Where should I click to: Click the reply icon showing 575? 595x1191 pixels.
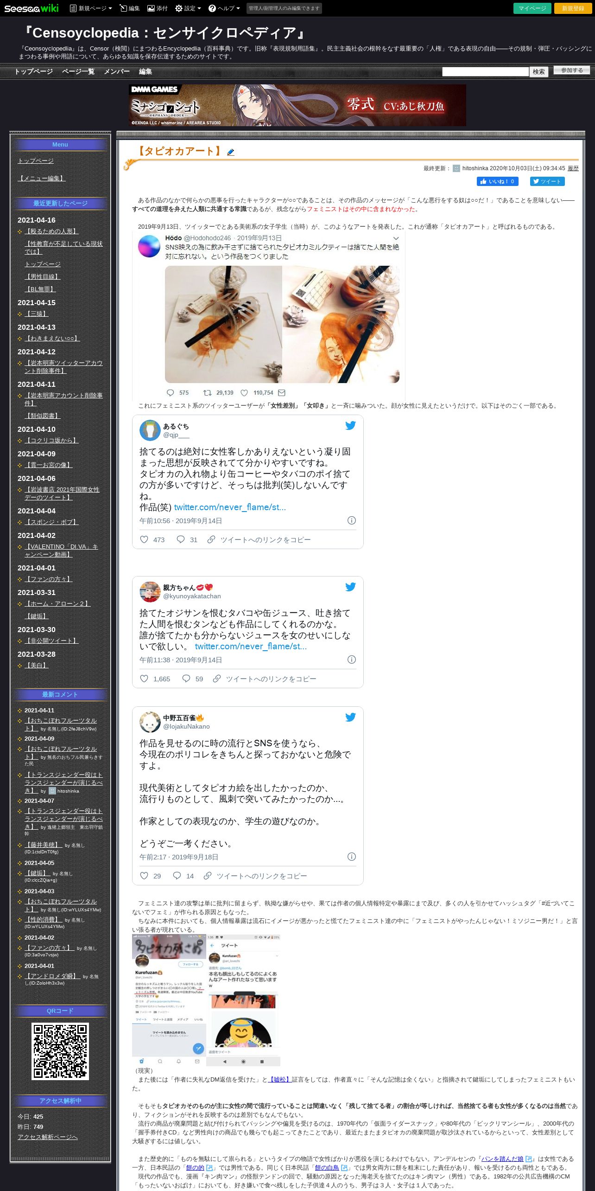pos(170,392)
